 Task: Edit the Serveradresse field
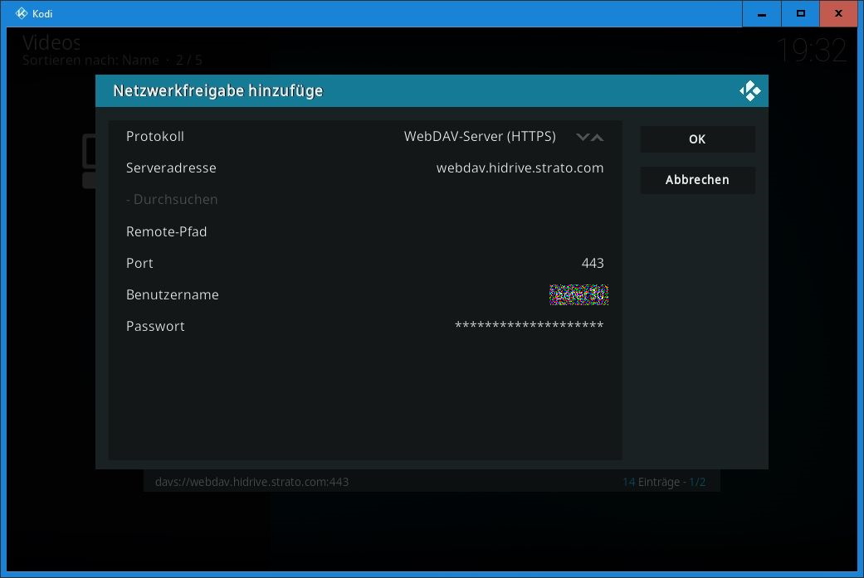pyautogui.click(x=365, y=168)
